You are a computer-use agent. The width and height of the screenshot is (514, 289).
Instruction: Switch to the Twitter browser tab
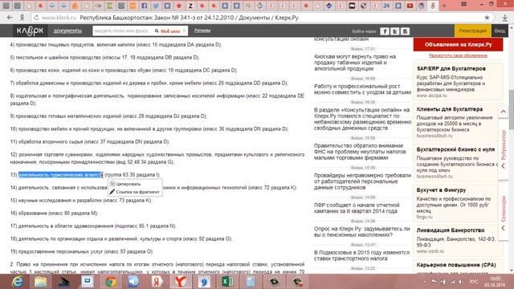156,6
